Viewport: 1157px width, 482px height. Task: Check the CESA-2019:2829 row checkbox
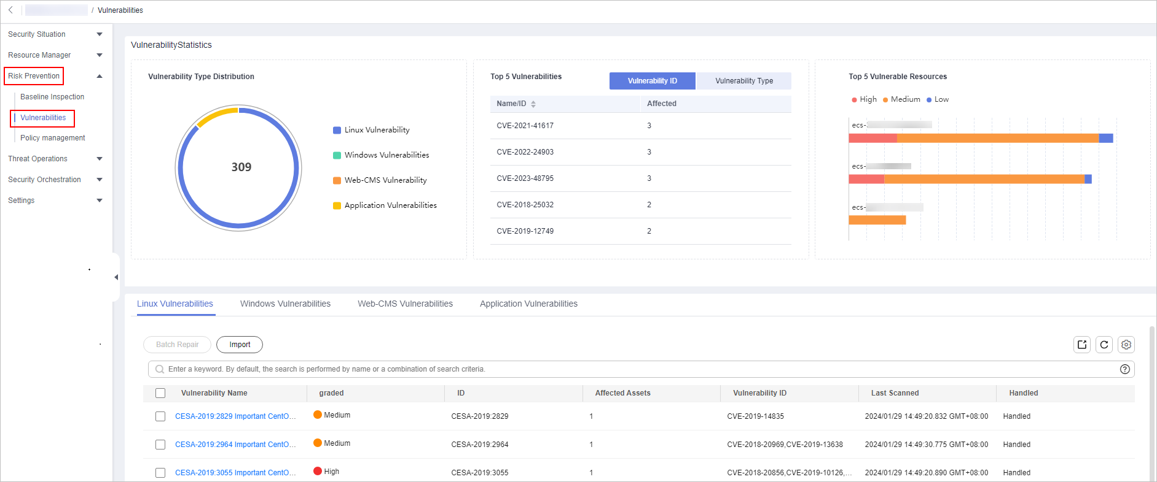160,416
